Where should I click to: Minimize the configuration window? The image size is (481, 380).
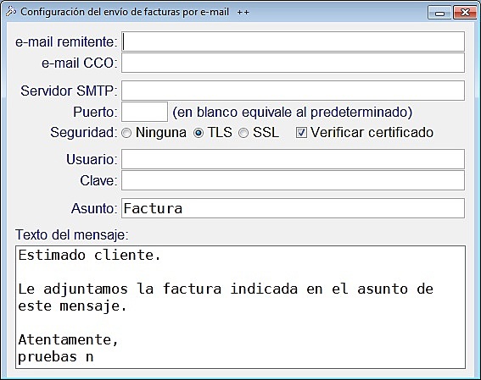click(439, 13)
